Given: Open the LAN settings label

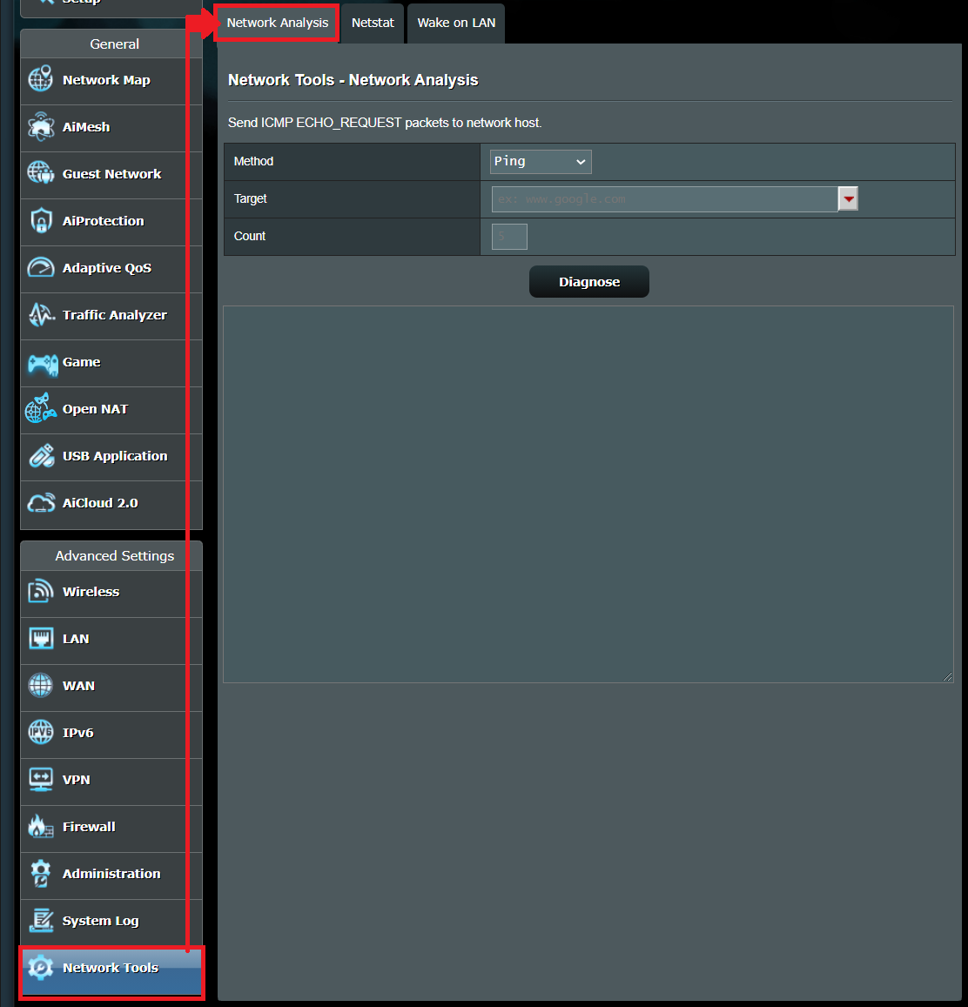Looking at the screenshot, I should (x=76, y=638).
